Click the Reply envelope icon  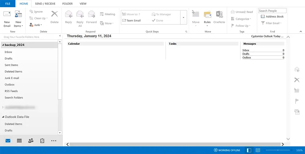pyautogui.click(x=68, y=14)
